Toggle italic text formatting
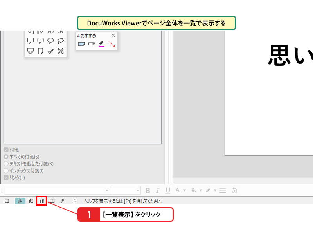This screenshot has height=235, width=313. pyautogui.click(x=158, y=190)
